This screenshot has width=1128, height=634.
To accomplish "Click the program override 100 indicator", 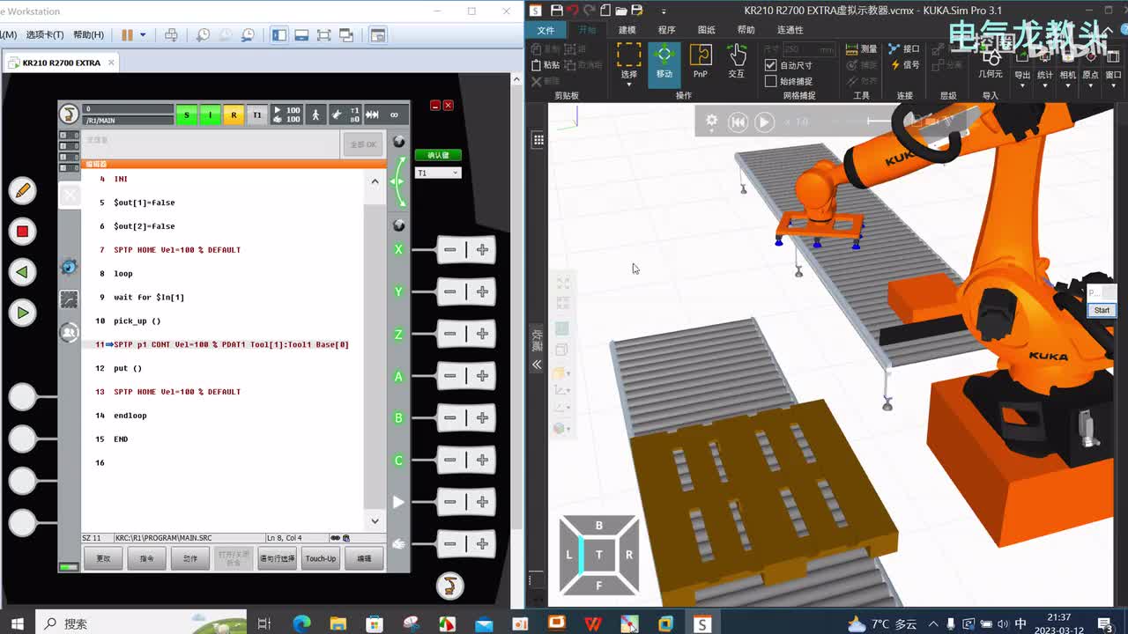I will 287,114.
